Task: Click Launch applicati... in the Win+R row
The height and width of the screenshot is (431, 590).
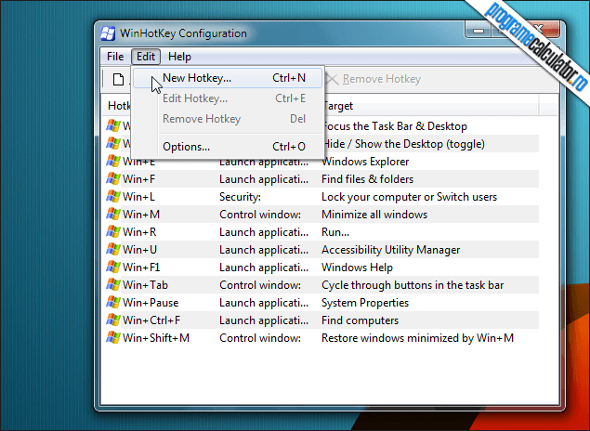Action: pos(264,232)
